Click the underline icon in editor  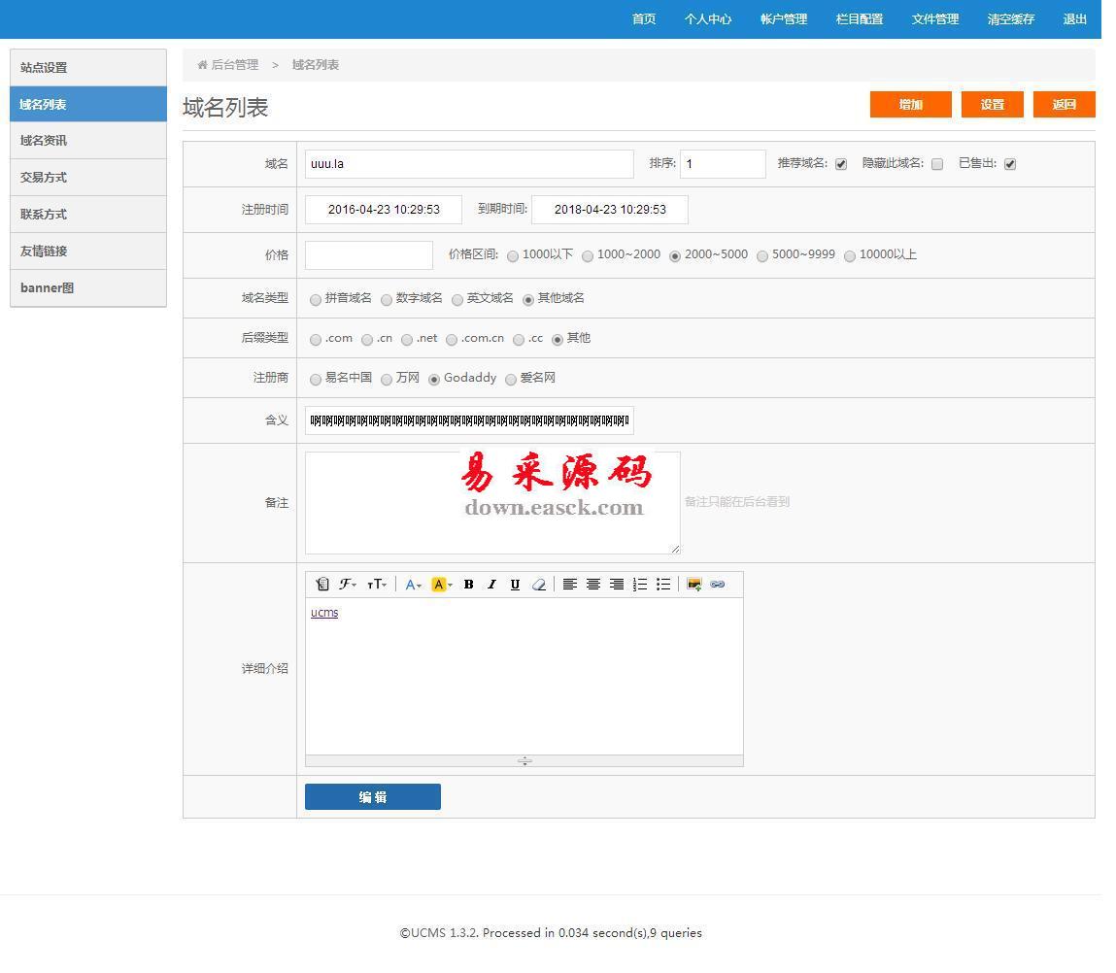[515, 585]
